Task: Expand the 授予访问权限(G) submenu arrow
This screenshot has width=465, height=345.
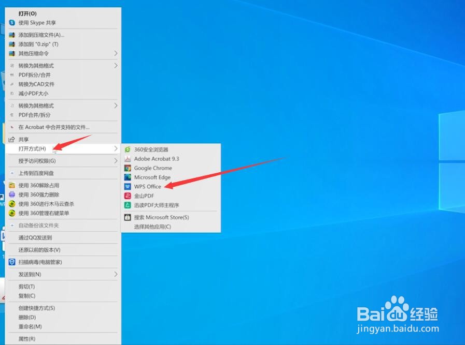Action: 116,161
